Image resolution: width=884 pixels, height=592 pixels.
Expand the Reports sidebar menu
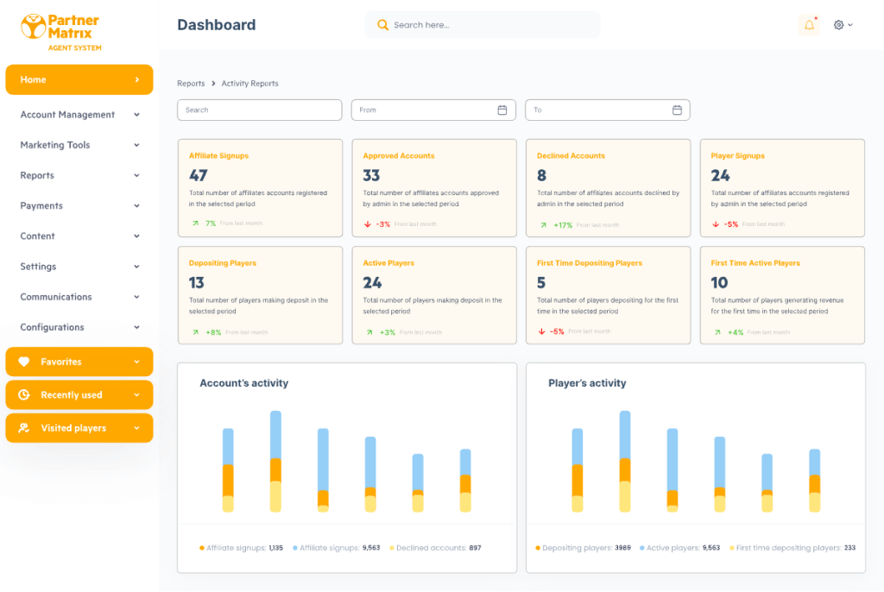click(x=79, y=175)
